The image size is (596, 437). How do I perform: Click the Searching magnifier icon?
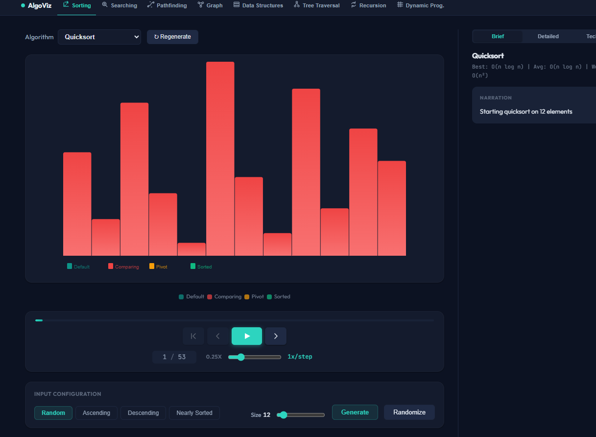tap(105, 5)
